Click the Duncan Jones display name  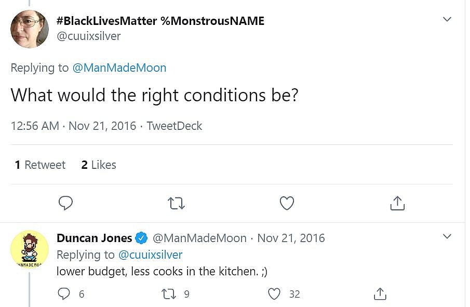pyautogui.click(x=94, y=238)
